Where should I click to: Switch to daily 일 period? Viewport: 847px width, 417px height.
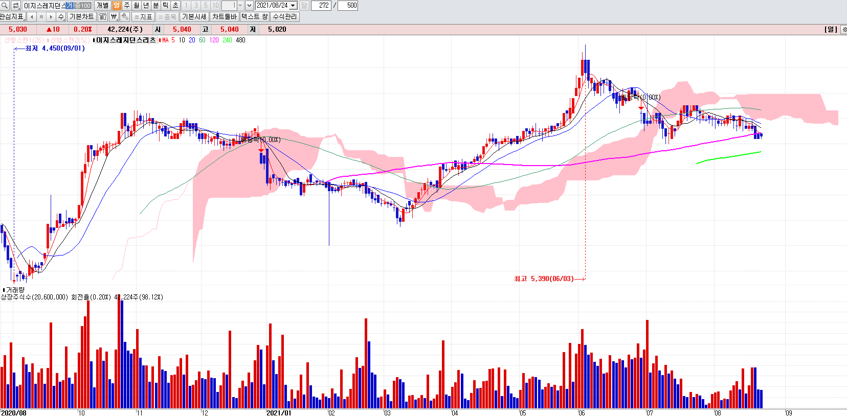tap(117, 5)
